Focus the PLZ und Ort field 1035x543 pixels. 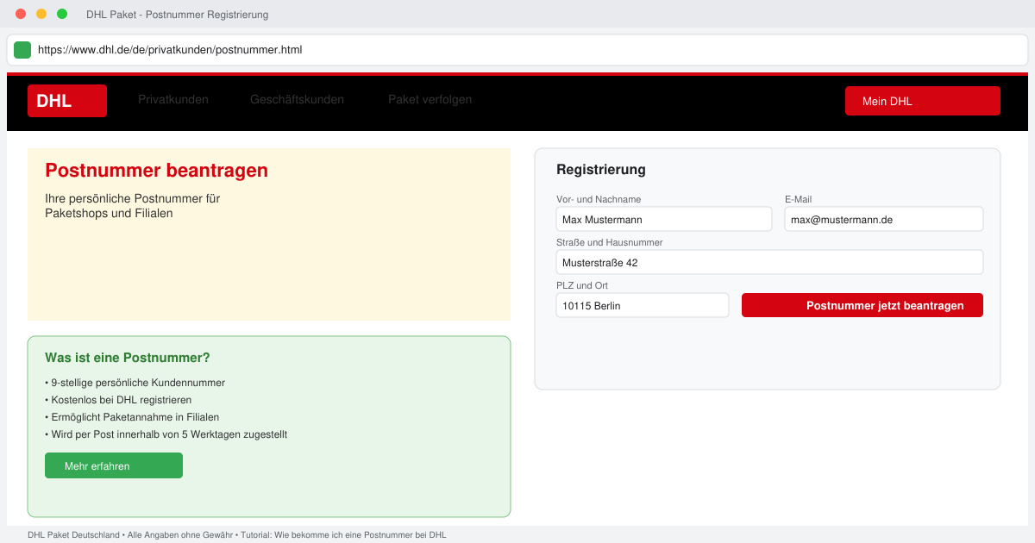[x=643, y=305]
